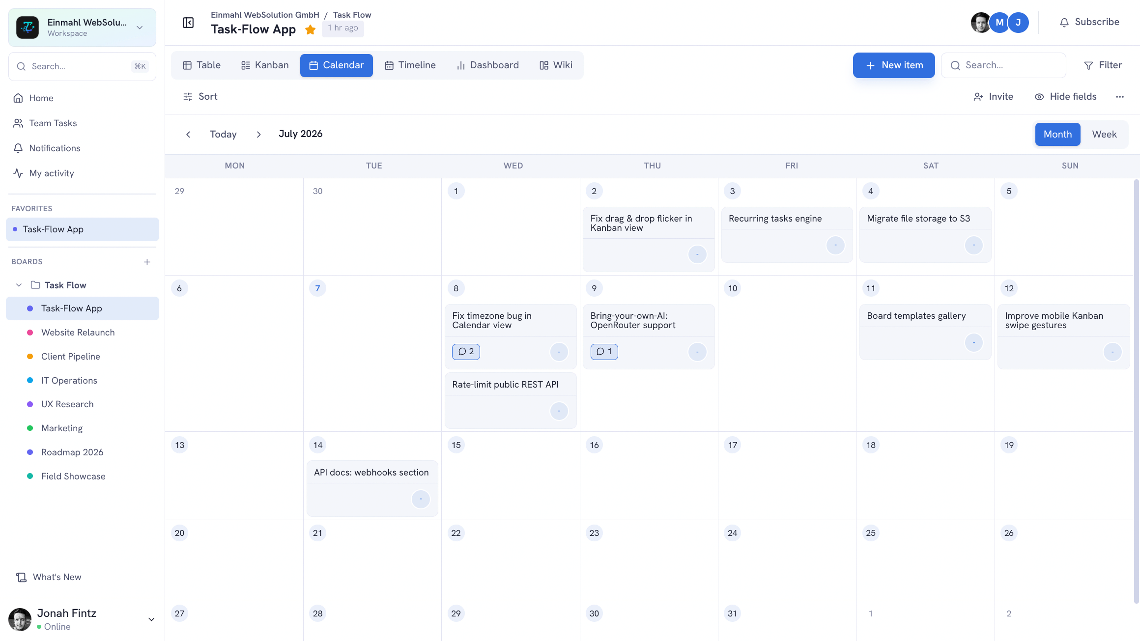Switch to Week view

[1104, 135]
